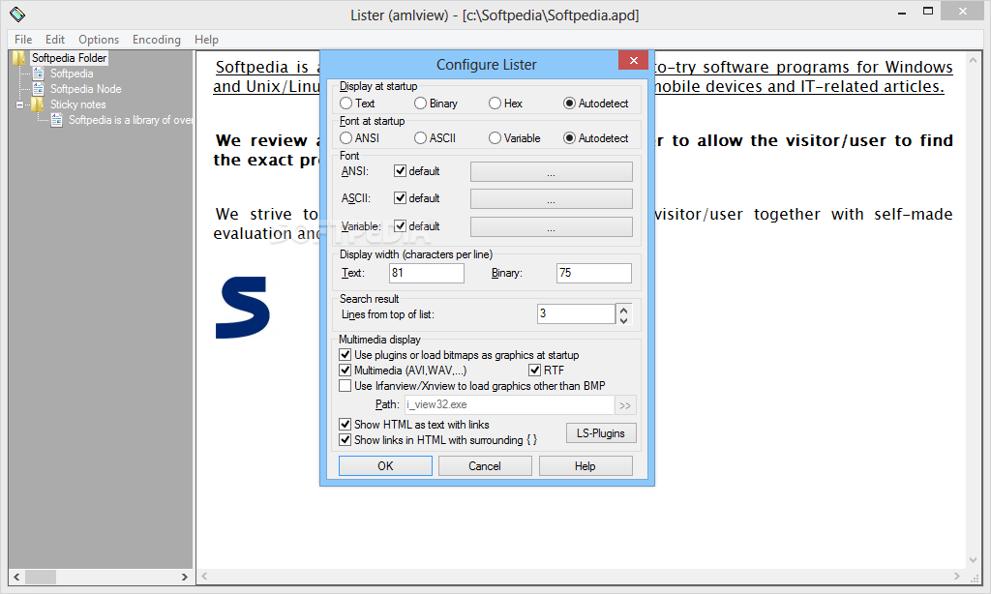This screenshot has height=594, width=991.
Task: Click the Softpedia Folder icon in tree
Action: (19, 58)
